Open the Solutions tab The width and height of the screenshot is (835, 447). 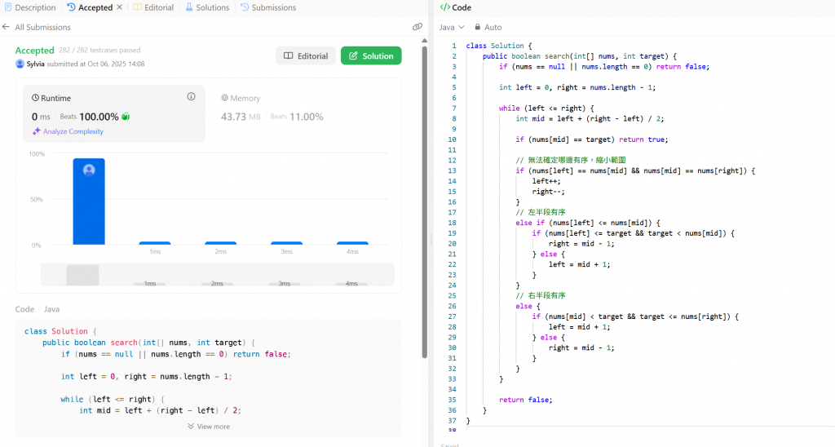pyautogui.click(x=207, y=7)
